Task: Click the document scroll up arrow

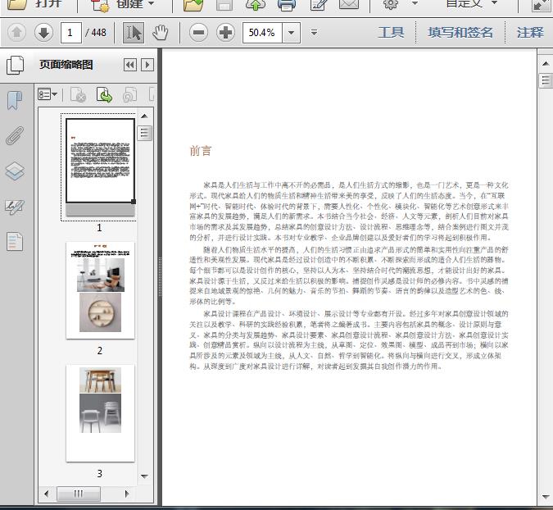Action: click(x=546, y=63)
